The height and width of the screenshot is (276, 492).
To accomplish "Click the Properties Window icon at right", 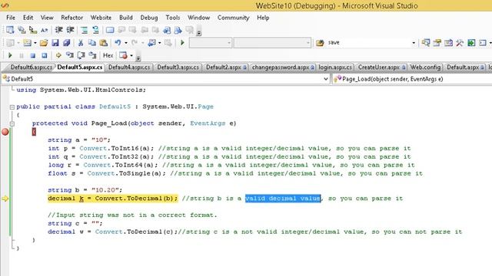I will point(437,43).
